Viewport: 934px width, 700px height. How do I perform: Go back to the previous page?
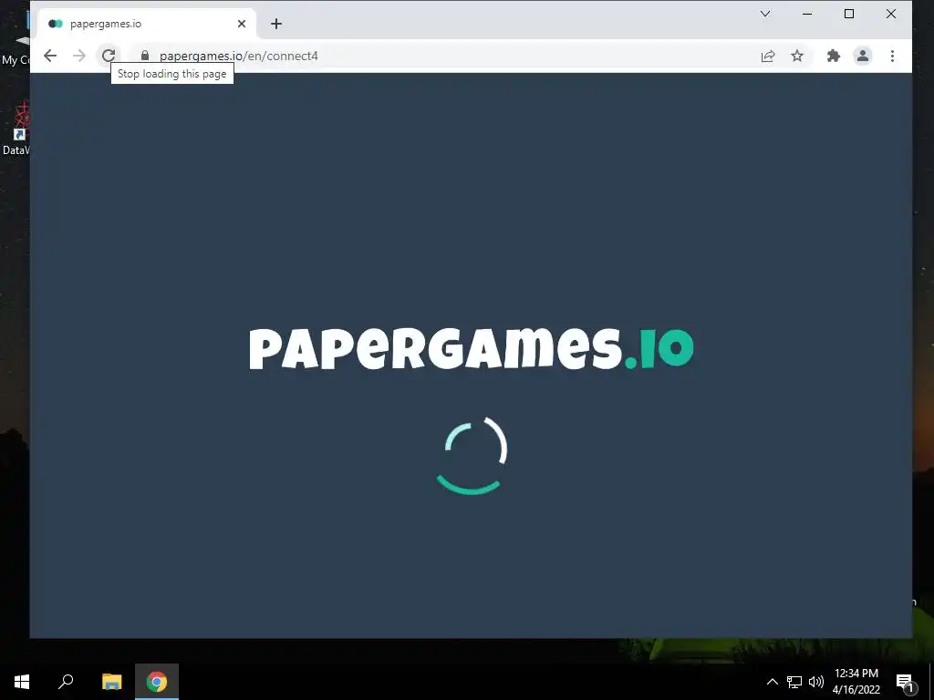coord(50,56)
